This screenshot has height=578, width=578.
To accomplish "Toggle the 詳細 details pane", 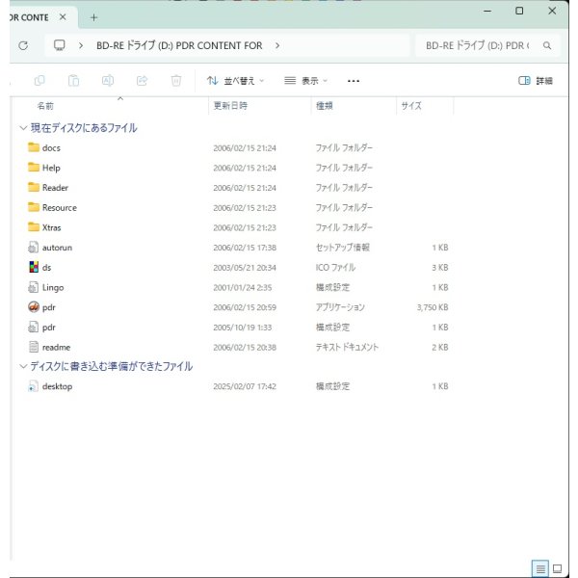I will 536,81.
